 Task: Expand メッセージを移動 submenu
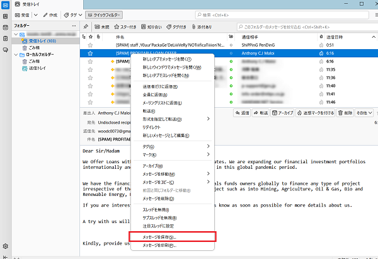pos(173,174)
